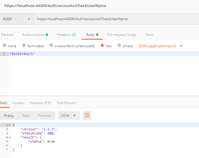Screen dimensions: 199x158
Task: Switch to the Params tab
Action: 7,35
